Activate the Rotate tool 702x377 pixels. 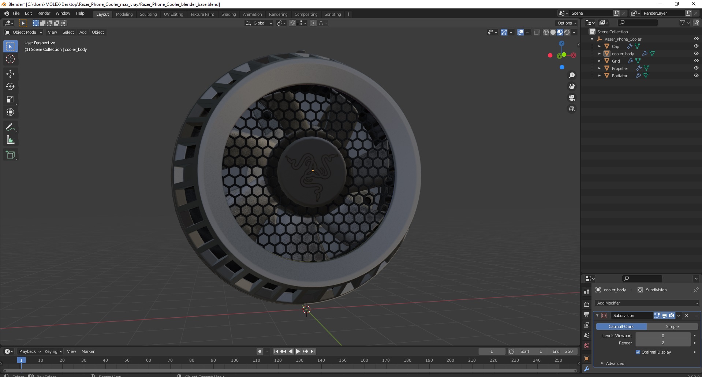coord(10,86)
